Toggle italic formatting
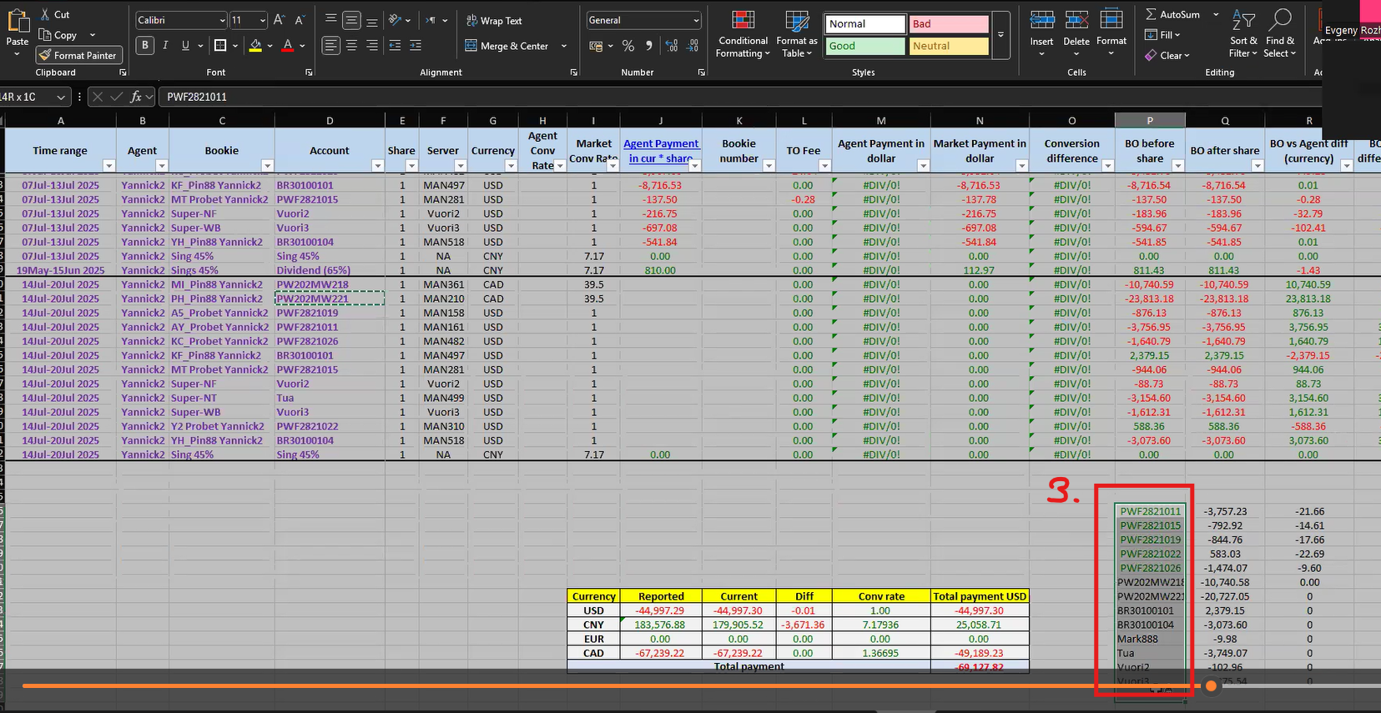This screenshot has height=713, width=1381. pyautogui.click(x=165, y=45)
